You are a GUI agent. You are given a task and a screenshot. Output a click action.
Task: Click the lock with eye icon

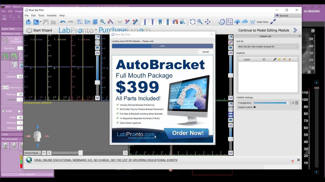coord(183,22)
